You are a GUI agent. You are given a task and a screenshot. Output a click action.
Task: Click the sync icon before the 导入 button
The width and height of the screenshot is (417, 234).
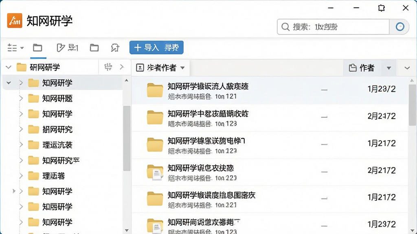(x=115, y=48)
